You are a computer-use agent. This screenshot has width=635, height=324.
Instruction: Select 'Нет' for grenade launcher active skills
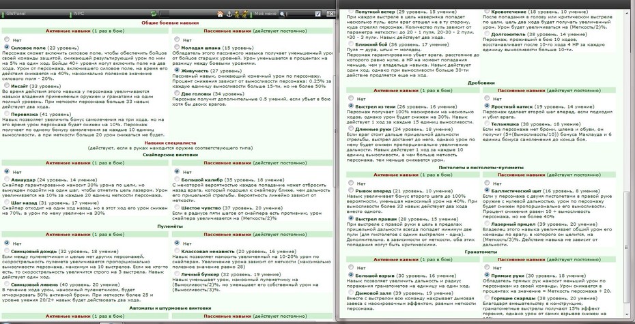coord(351,267)
